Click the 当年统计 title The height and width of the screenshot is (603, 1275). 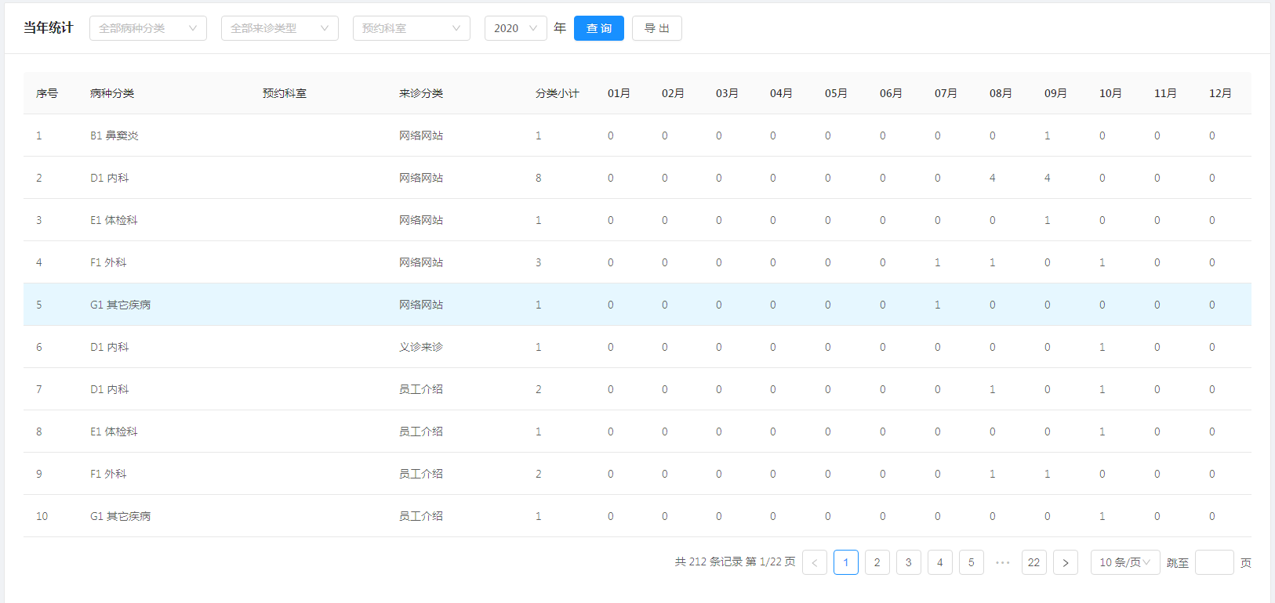click(x=48, y=27)
